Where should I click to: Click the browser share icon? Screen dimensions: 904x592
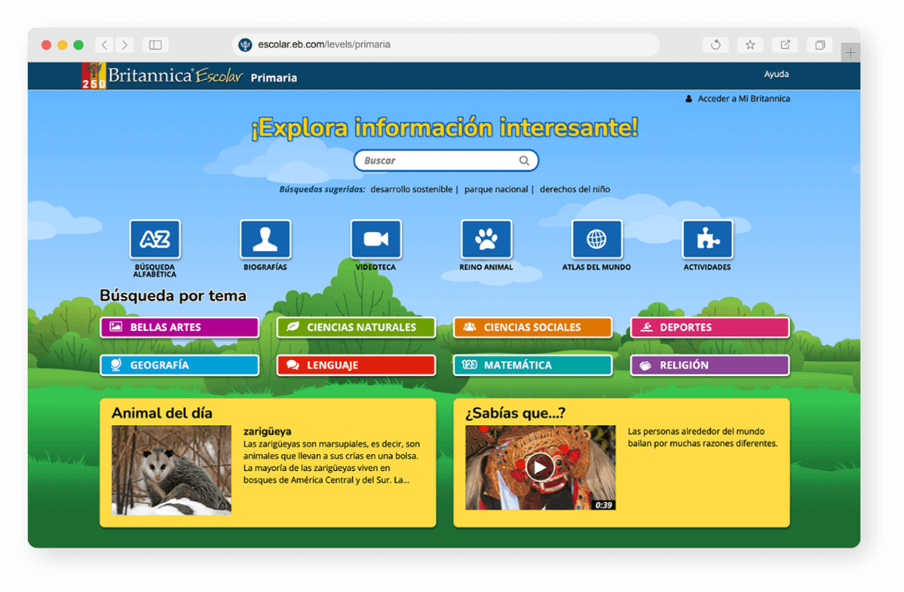785,44
